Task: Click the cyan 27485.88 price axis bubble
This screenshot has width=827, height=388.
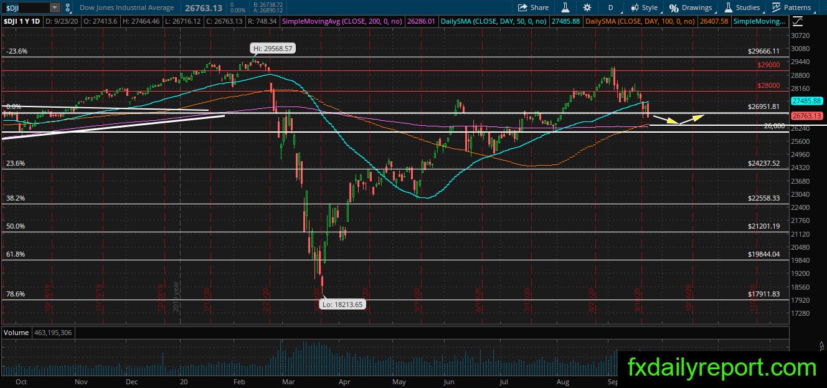Action: (x=806, y=100)
